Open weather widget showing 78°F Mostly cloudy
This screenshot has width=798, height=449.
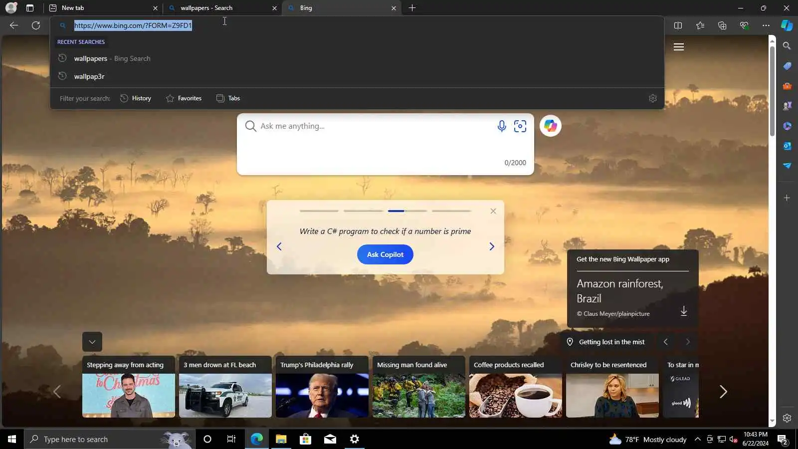[x=648, y=439]
